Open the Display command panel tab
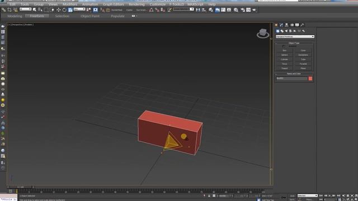This screenshot has width=358, height=201. (x=297, y=25)
